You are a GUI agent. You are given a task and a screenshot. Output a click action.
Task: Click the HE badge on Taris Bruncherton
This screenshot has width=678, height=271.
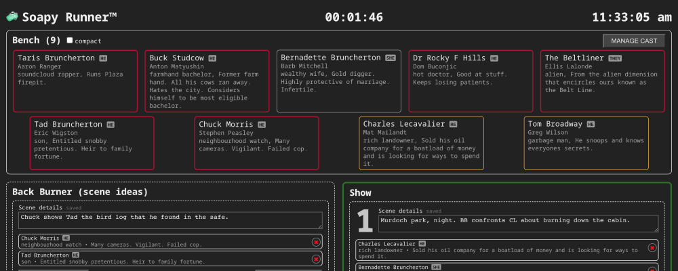click(103, 58)
